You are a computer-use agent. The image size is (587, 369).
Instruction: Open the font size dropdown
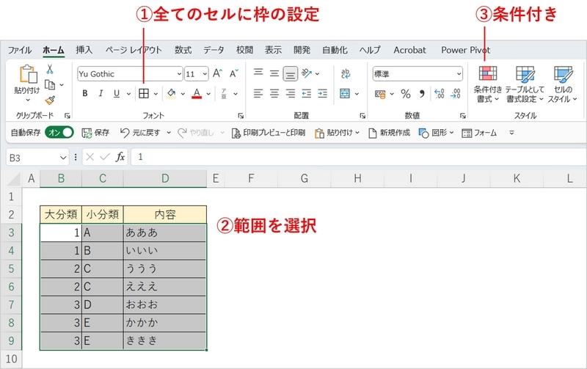pos(205,74)
